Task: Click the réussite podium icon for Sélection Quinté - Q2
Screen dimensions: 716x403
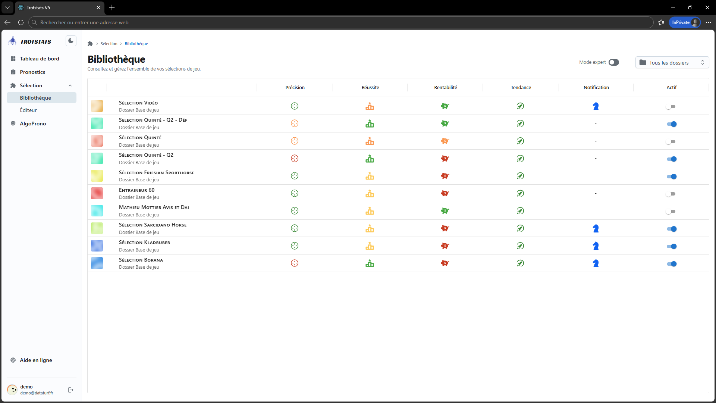Action: [x=370, y=159]
